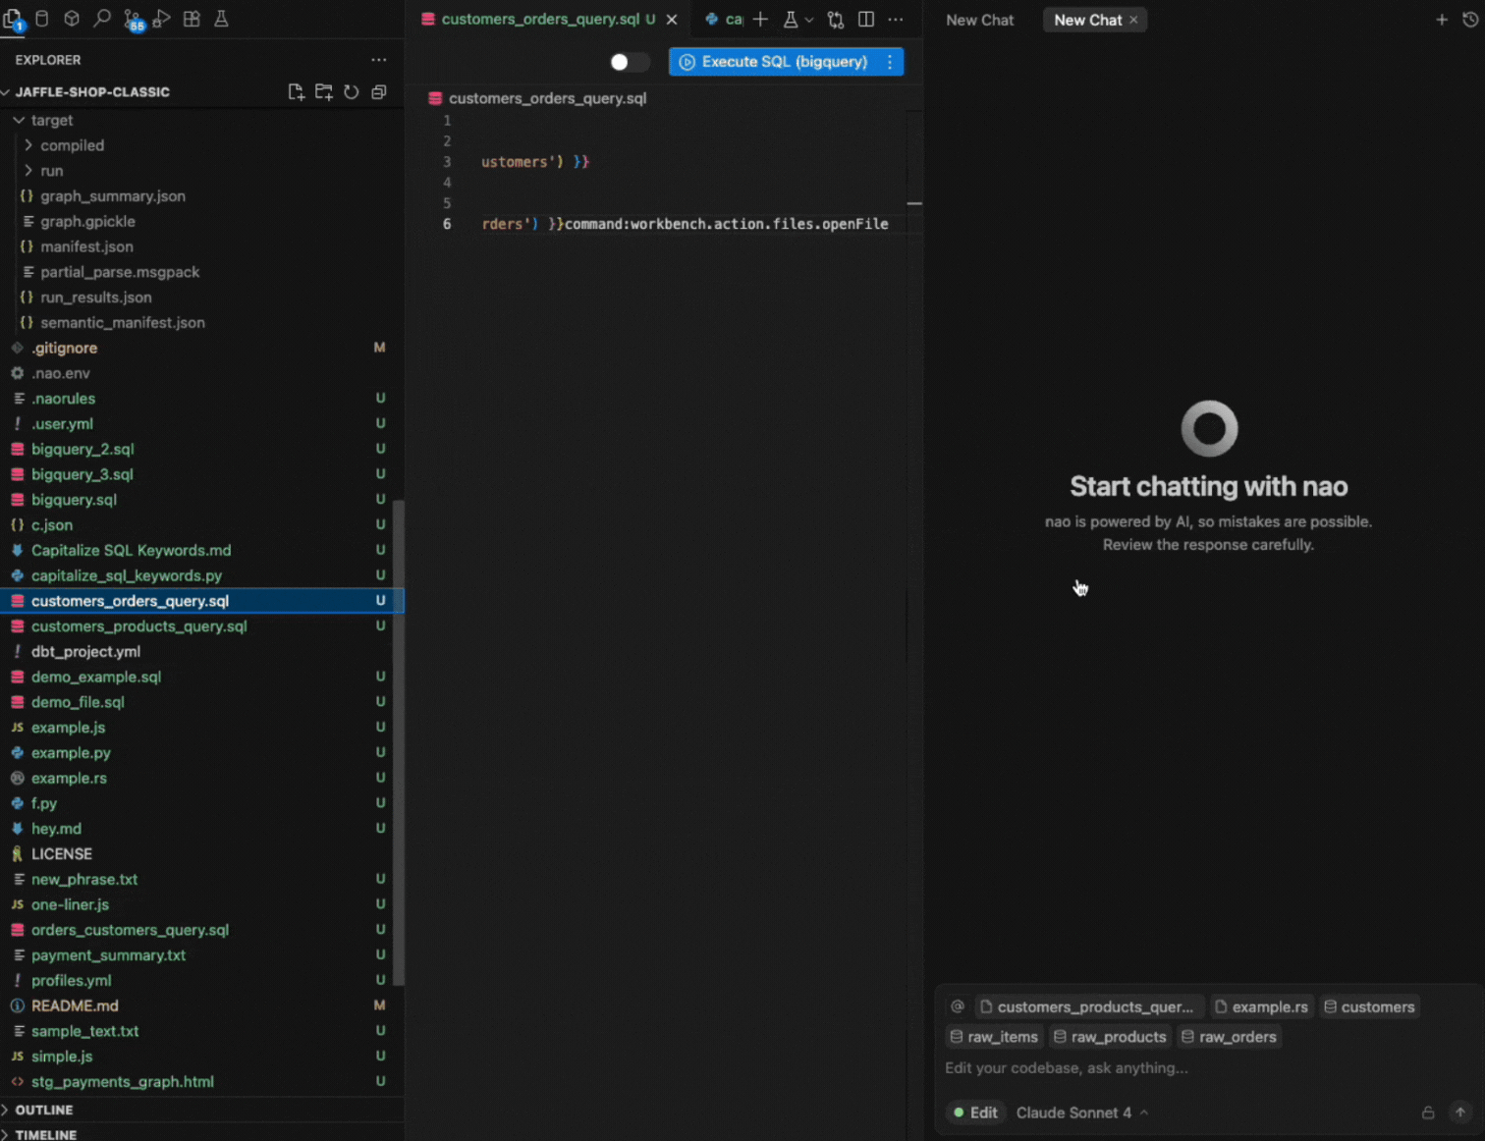
Task: Open chat history clock icon
Action: (x=1470, y=20)
